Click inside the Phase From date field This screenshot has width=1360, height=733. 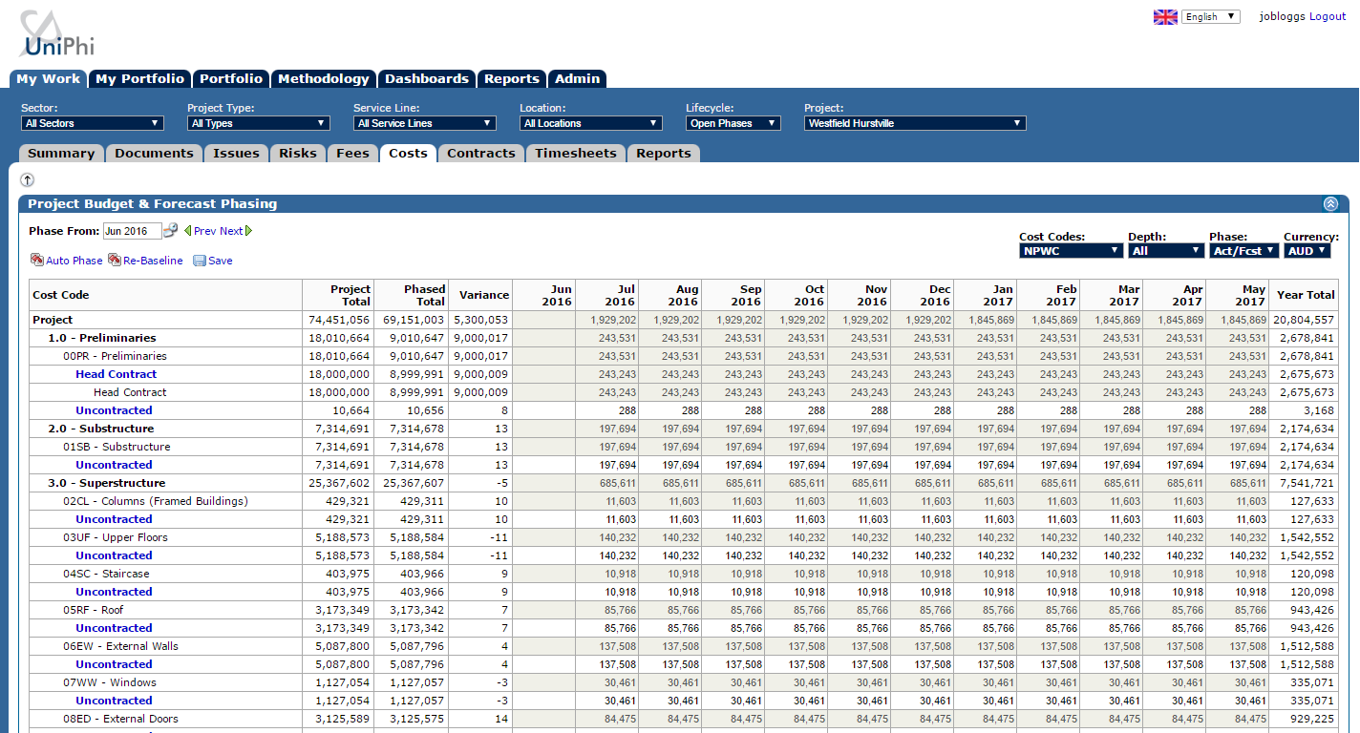134,230
